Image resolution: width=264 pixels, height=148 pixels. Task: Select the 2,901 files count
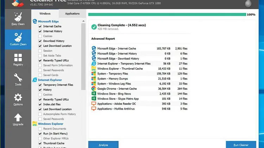(181, 49)
